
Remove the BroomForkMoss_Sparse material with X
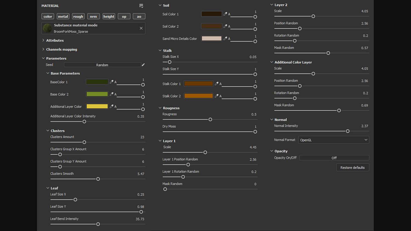click(x=141, y=28)
